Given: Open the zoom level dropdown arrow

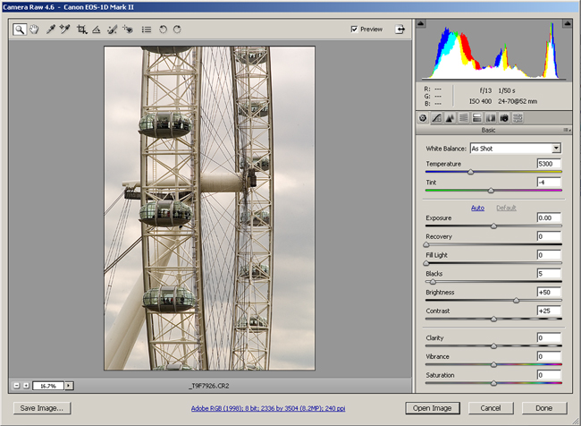Looking at the screenshot, I should 69,386.
